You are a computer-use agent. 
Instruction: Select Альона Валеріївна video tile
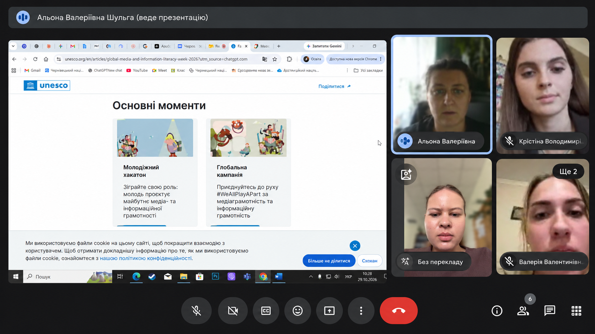442,94
